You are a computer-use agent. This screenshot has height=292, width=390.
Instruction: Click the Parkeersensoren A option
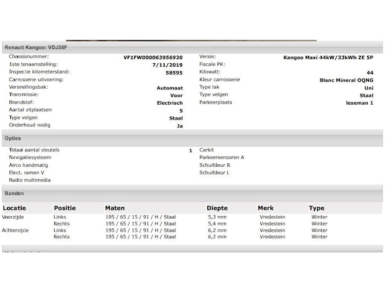221,157
